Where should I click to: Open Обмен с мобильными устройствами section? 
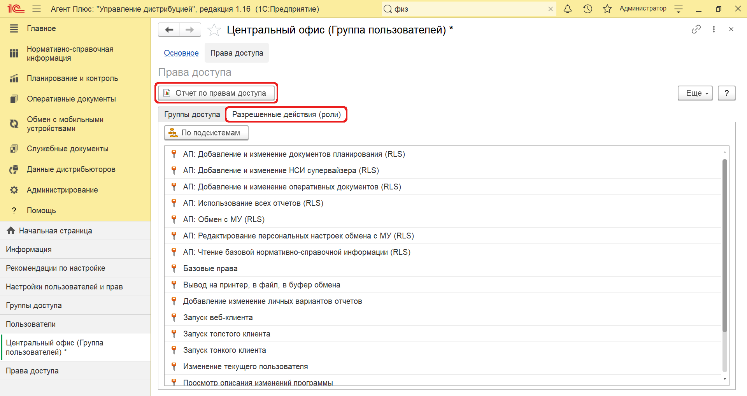pos(75,124)
